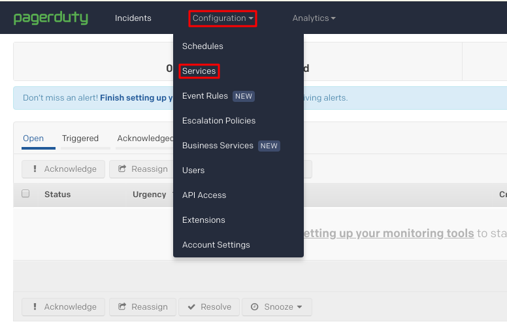The height and width of the screenshot is (326, 507).
Task: Collapse the Configuration dropdown menu
Action: click(223, 18)
